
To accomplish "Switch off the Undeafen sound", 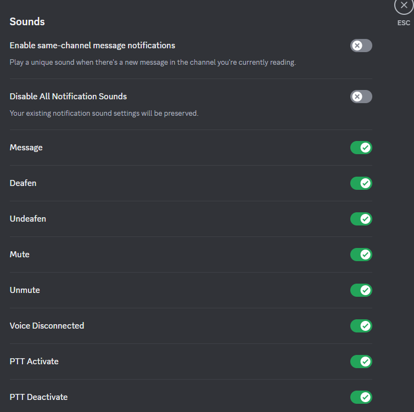I will point(361,219).
